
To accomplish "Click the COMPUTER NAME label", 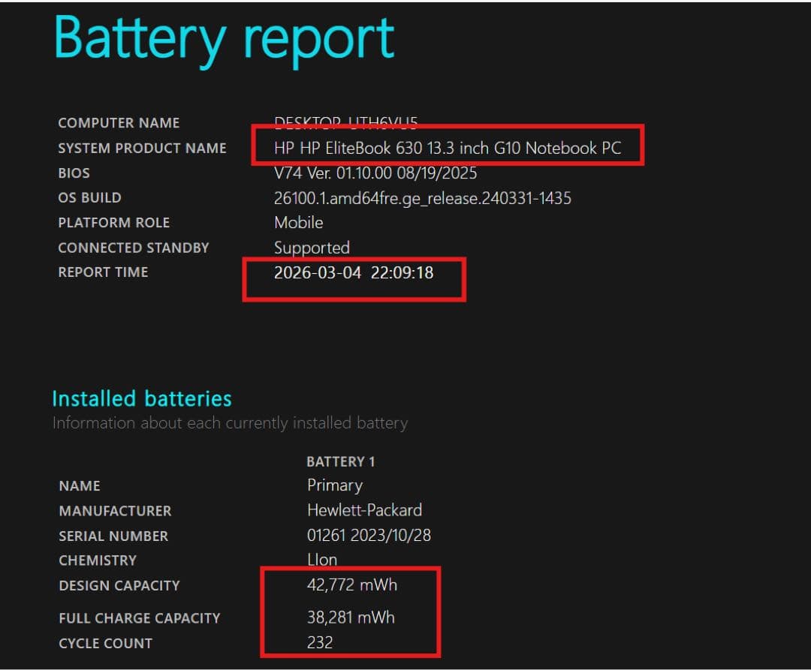I will (x=119, y=123).
